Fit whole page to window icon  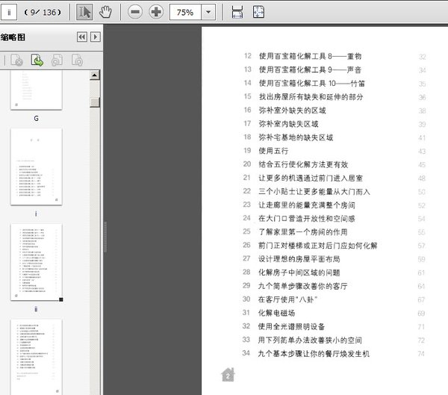pyautogui.click(x=258, y=12)
